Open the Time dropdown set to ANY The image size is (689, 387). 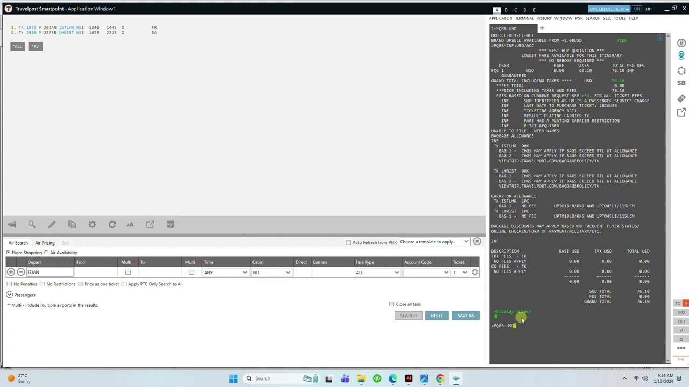(226, 273)
